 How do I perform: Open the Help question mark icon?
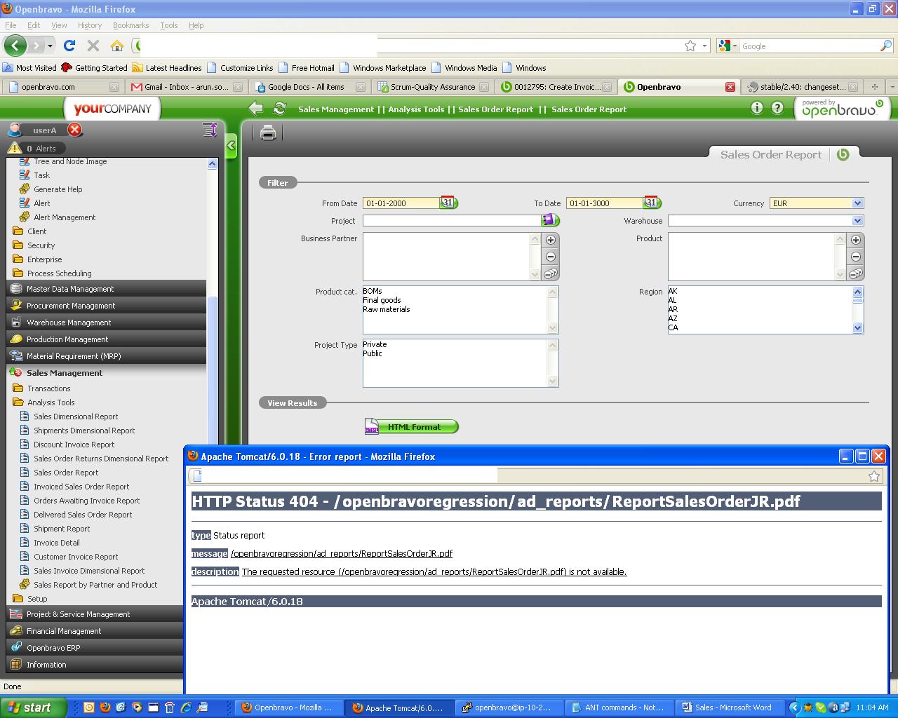(777, 108)
